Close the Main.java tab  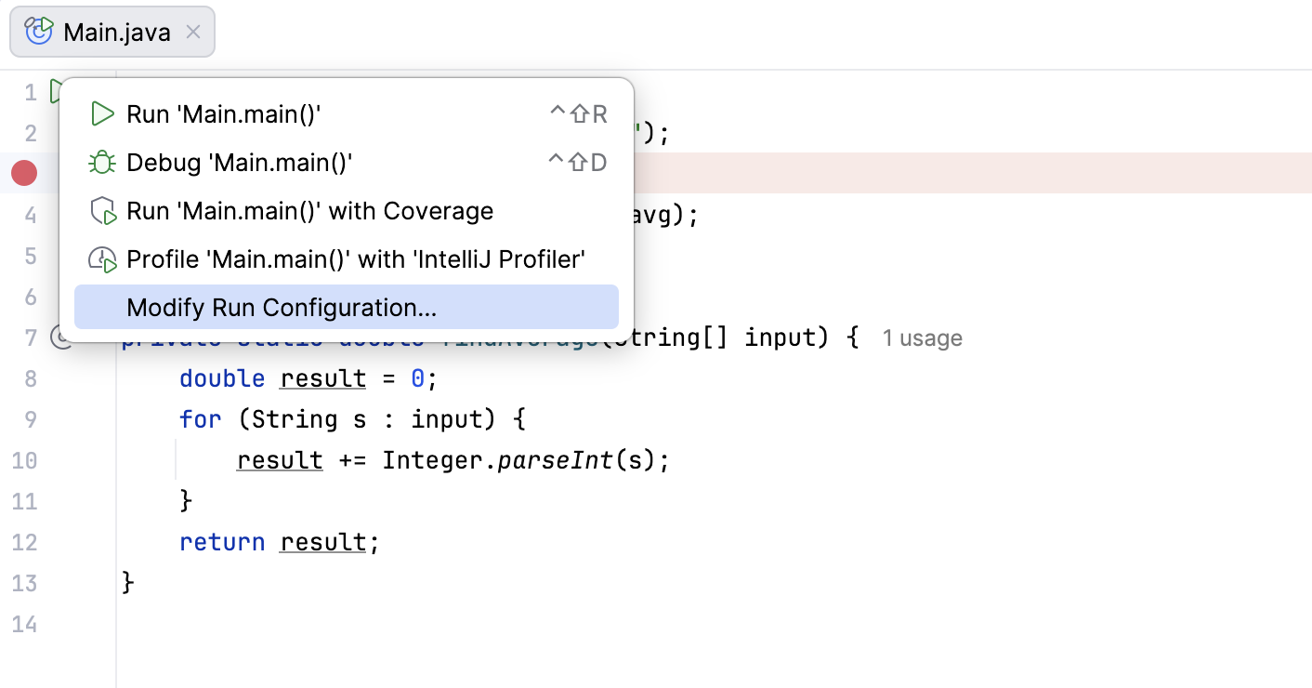pyautogui.click(x=193, y=33)
